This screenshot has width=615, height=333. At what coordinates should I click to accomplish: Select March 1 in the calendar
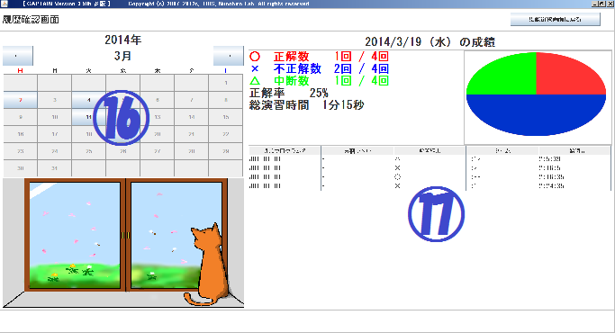pyautogui.click(x=226, y=83)
